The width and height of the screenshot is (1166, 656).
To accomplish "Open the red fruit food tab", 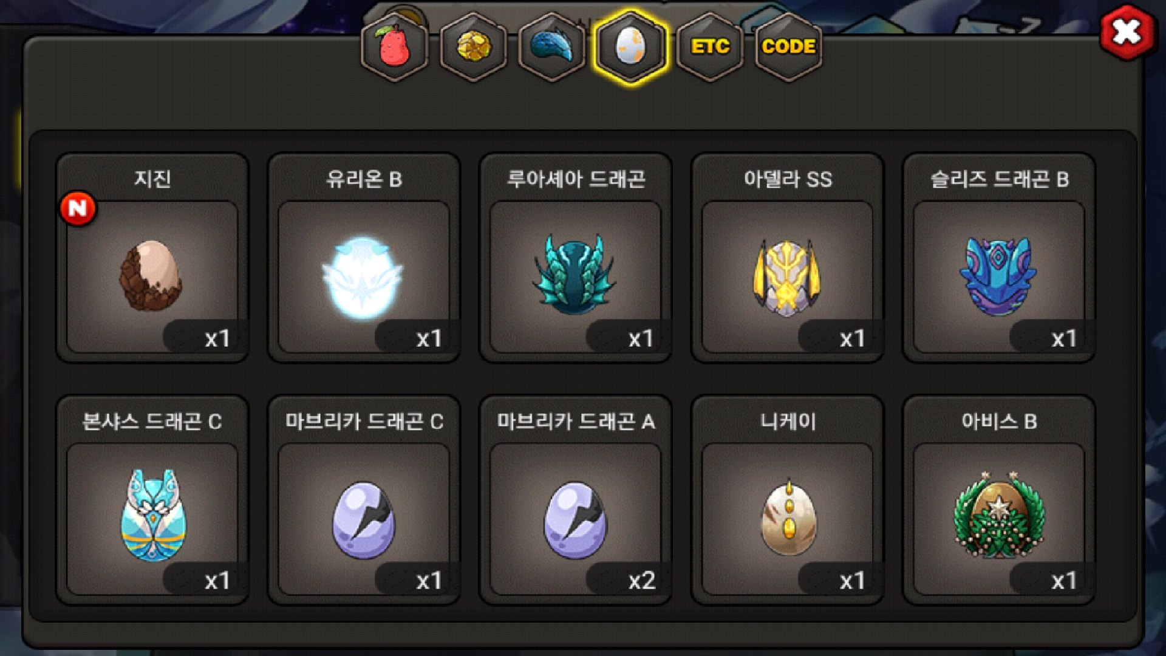I will [395, 47].
